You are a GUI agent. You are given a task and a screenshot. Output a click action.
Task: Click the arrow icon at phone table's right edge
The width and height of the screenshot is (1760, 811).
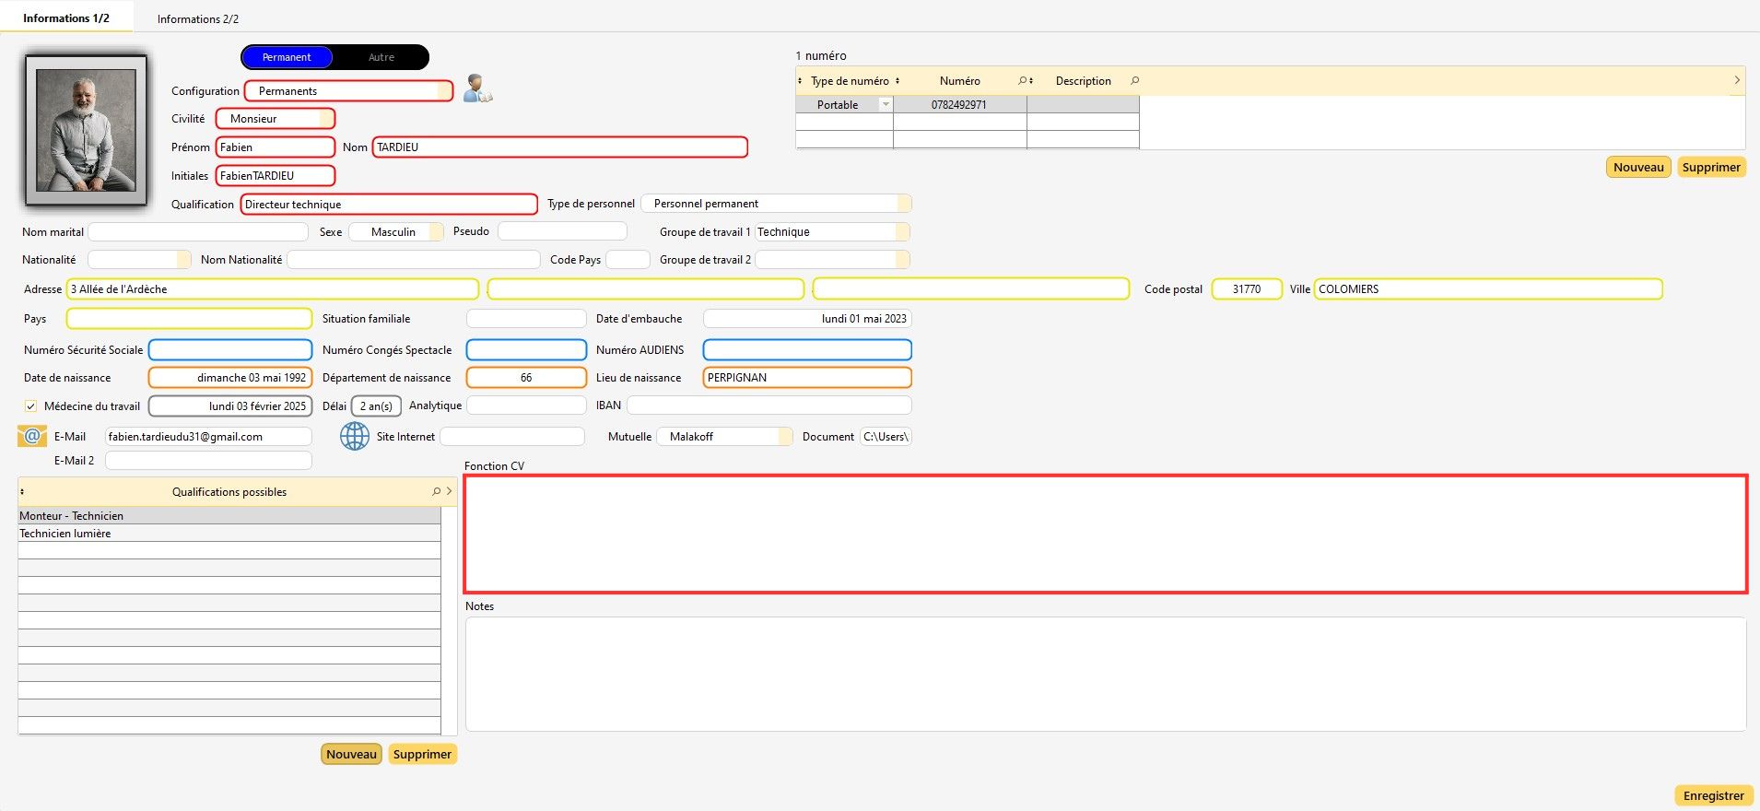(x=1737, y=80)
